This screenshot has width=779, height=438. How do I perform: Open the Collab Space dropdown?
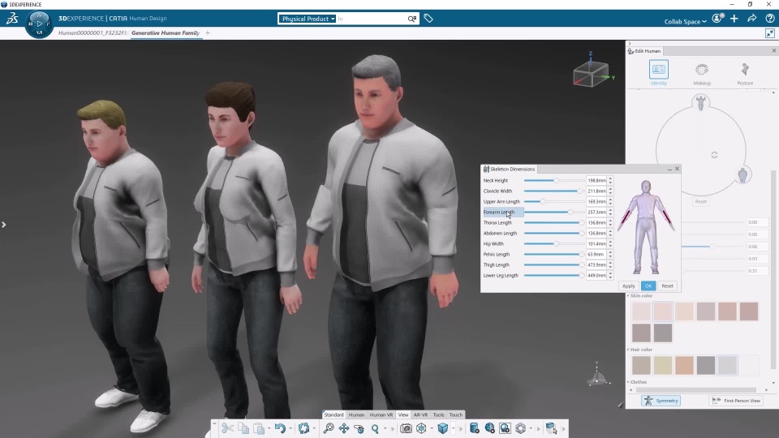tap(685, 21)
